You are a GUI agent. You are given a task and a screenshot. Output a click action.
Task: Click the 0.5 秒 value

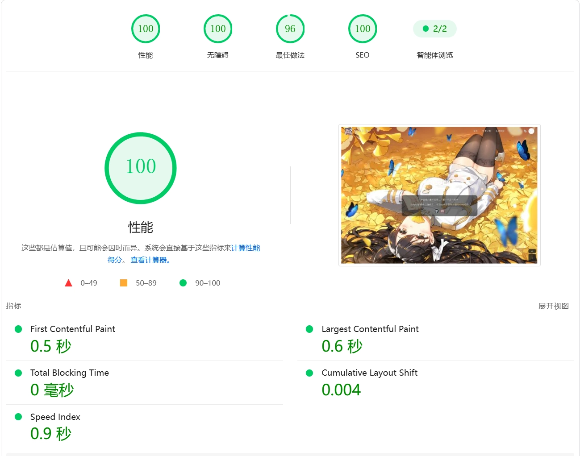[51, 346]
